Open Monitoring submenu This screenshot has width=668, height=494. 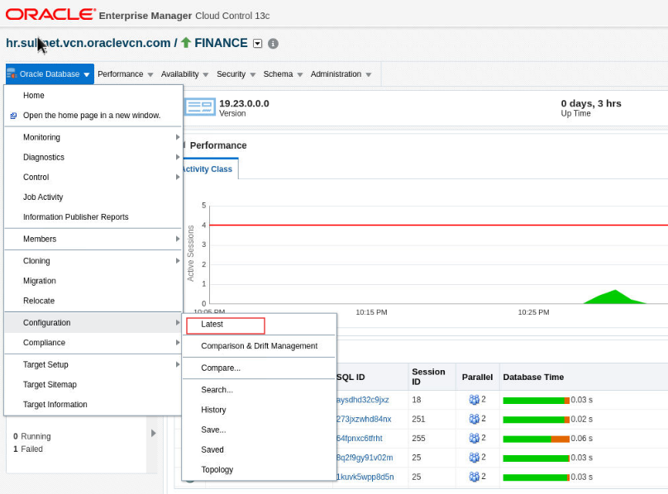41,137
